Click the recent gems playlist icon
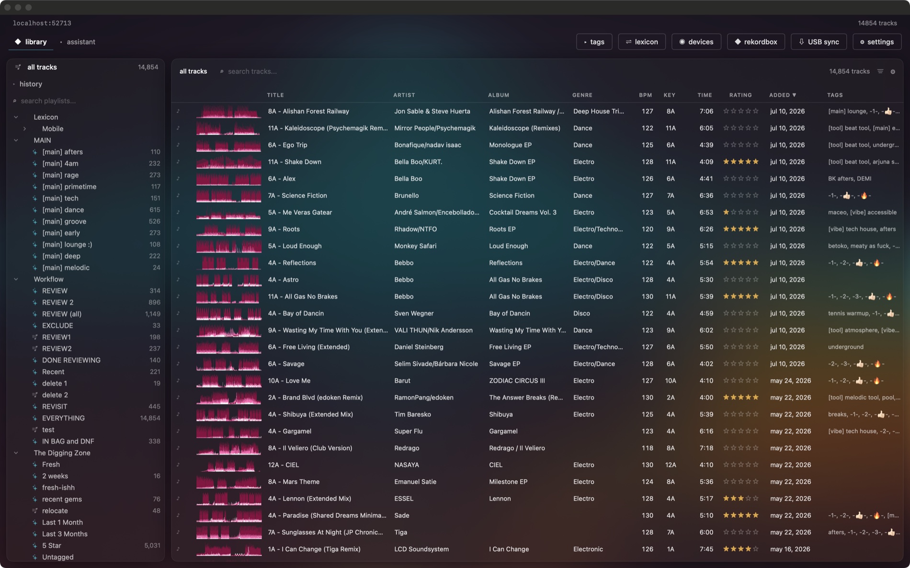Viewport: 910px width, 568px height. 35,499
